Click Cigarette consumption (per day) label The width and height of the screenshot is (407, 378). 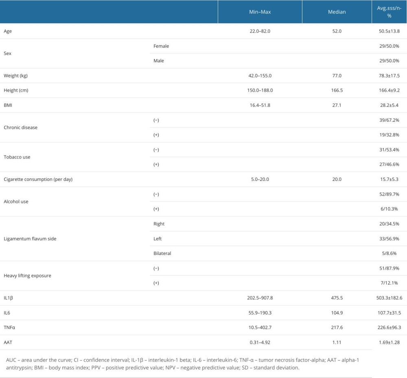point(38,179)
